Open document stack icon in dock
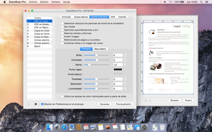The height and width of the screenshot is (132, 212). point(155,127)
